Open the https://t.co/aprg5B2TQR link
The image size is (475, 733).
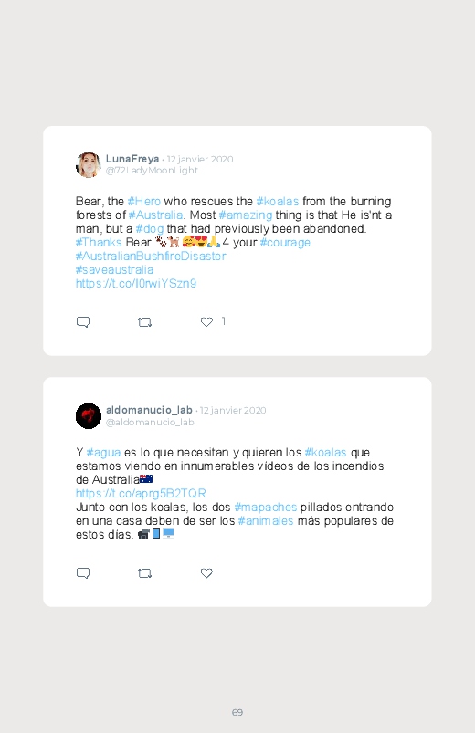(141, 494)
